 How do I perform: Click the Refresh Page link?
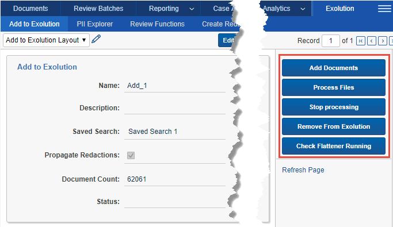pos(303,170)
